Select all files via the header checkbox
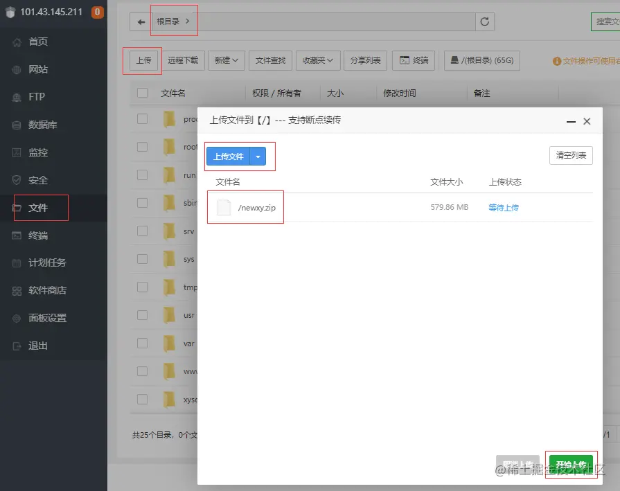The image size is (620, 491). pos(142,93)
